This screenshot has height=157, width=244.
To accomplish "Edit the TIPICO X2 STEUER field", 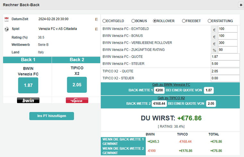I will 225,78.
